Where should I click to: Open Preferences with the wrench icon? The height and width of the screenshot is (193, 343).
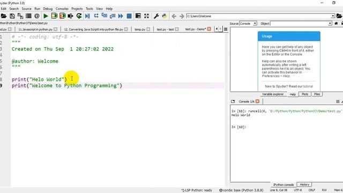(x=156, y=16)
